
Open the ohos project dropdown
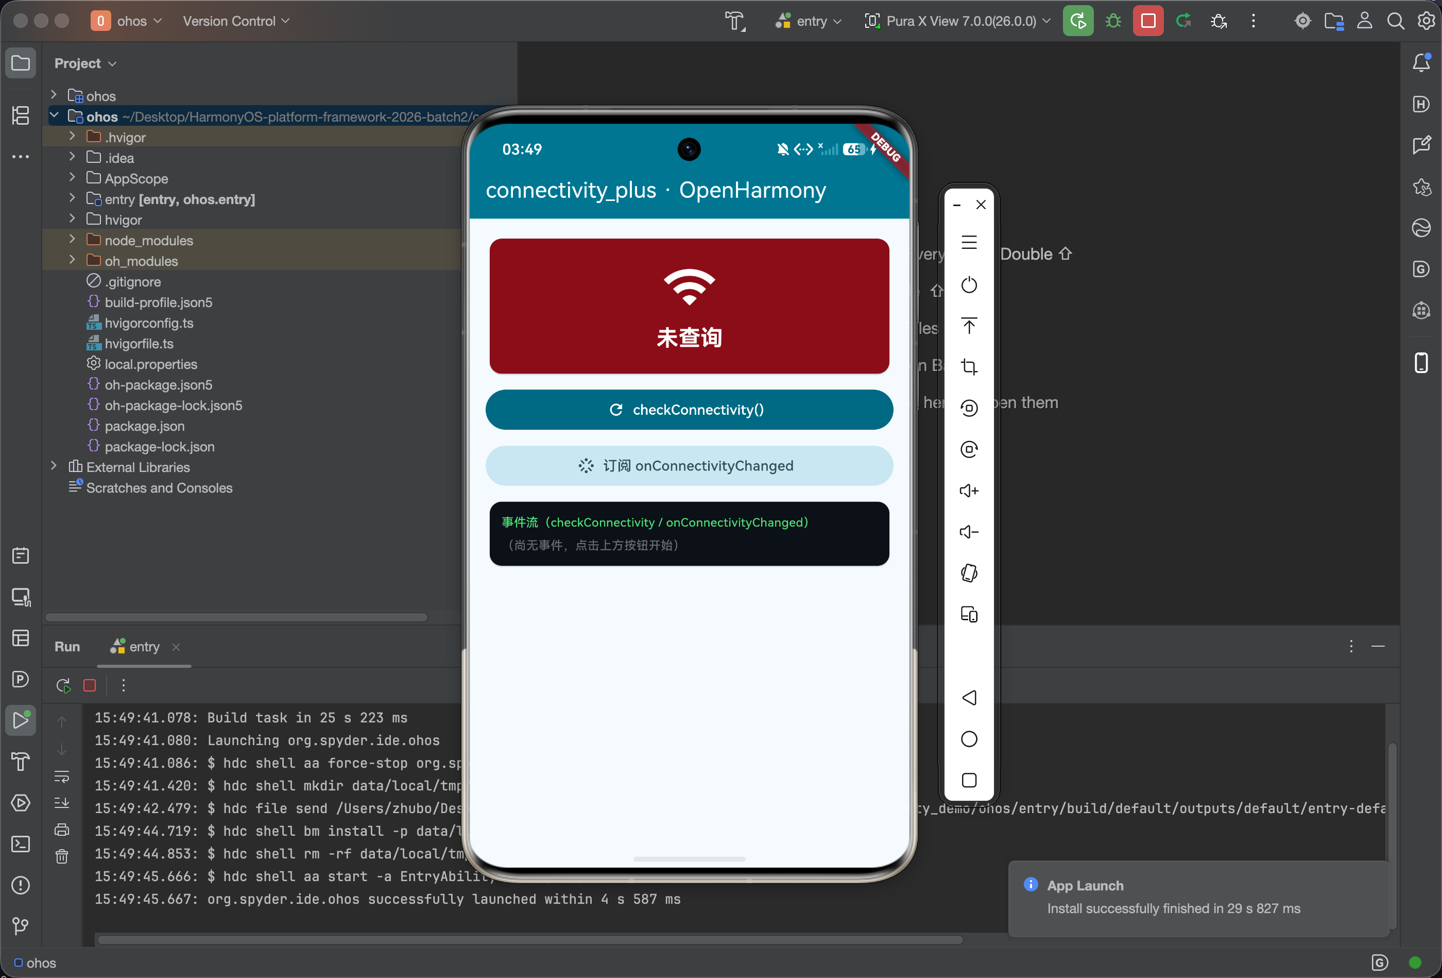coord(127,21)
